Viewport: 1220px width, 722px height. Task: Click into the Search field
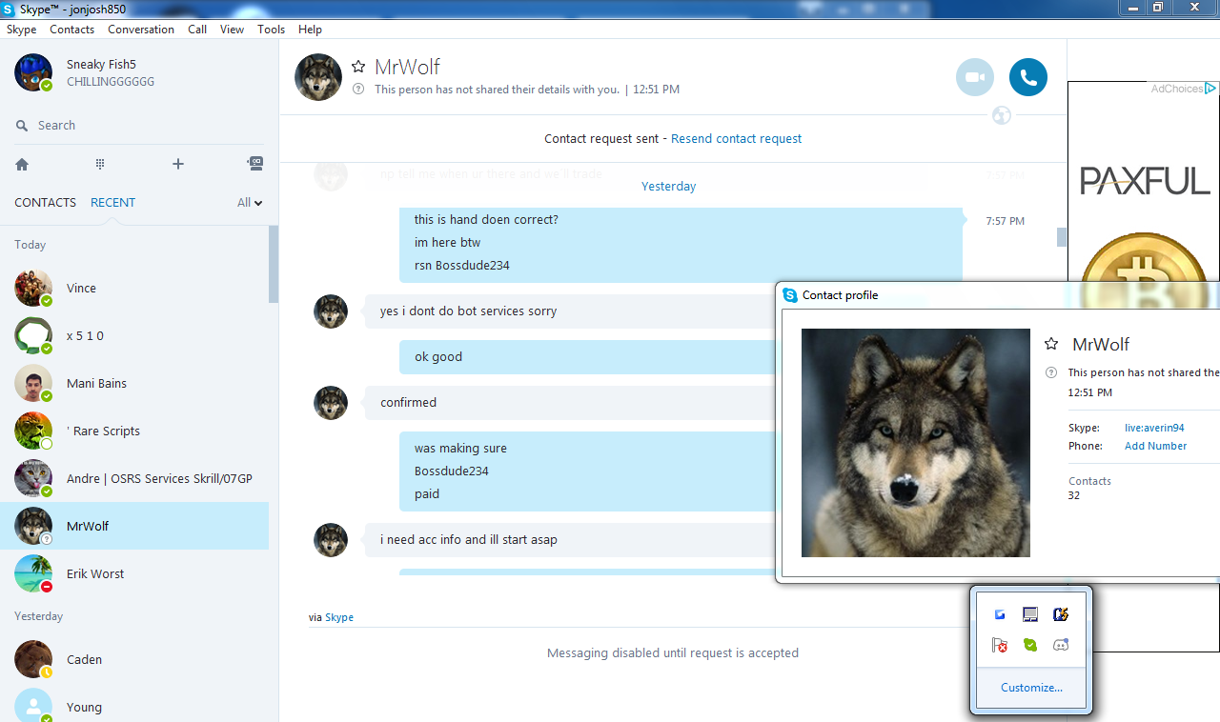click(139, 126)
